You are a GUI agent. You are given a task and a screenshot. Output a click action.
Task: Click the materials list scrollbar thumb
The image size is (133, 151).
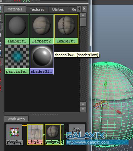pos(83,22)
